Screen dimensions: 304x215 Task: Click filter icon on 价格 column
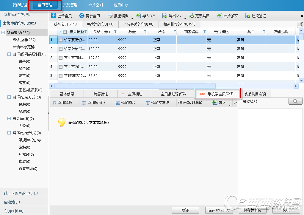pos(115,32)
